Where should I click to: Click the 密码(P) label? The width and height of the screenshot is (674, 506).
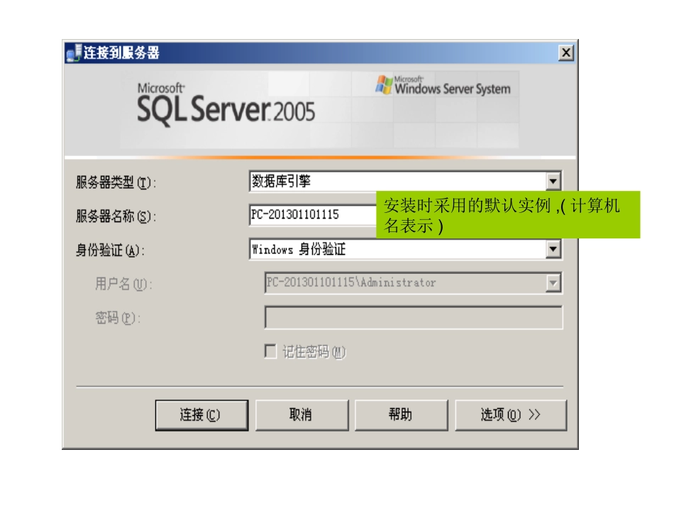[118, 318]
